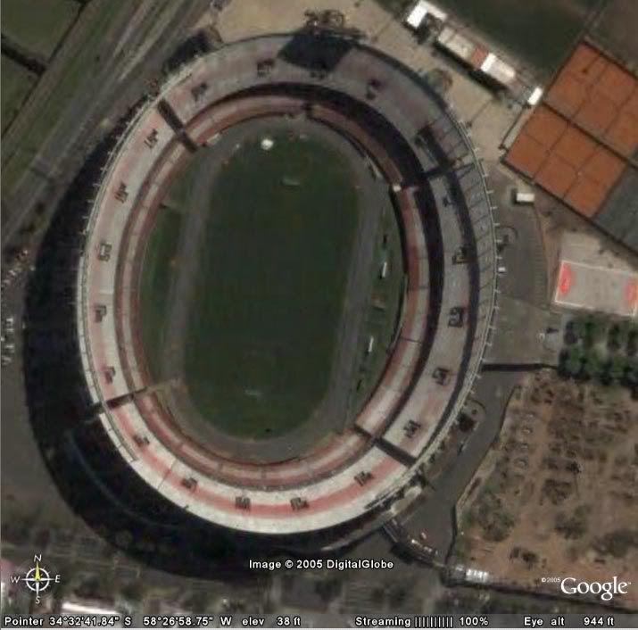Image resolution: width=638 pixels, height=630 pixels.
Task: Click the Google logo watermark
Action: coord(594,588)
